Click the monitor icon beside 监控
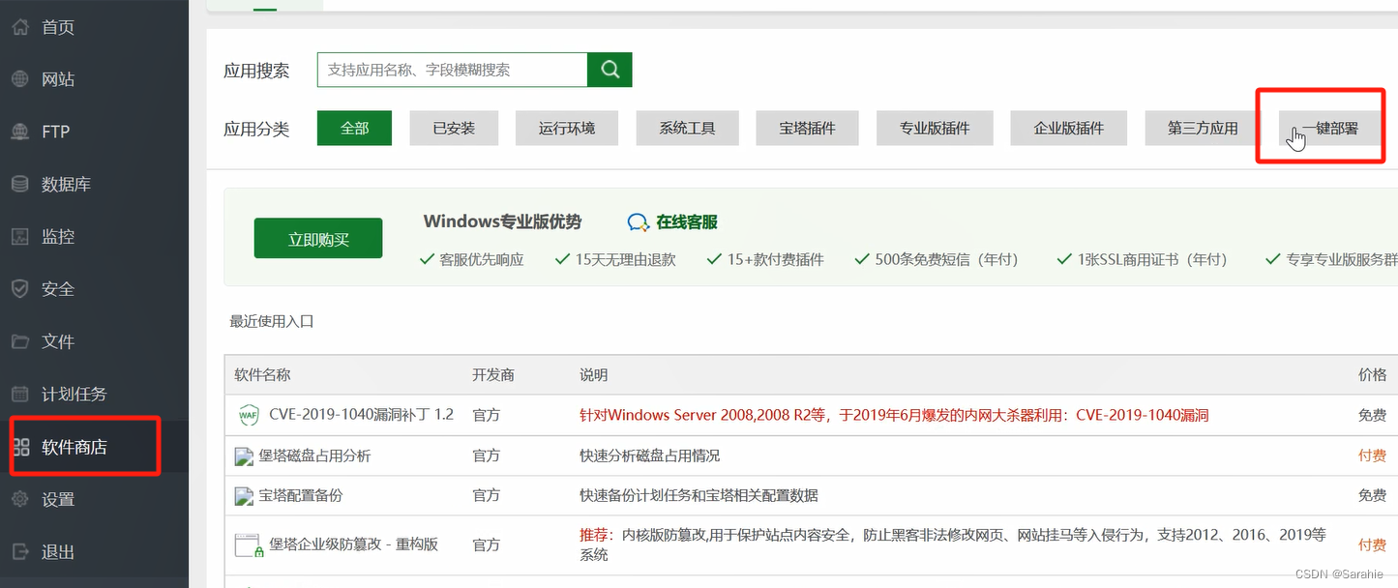The image size is (1398, 588). tap(20, 236)
